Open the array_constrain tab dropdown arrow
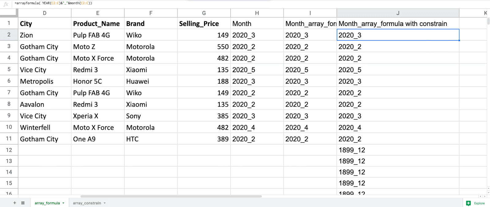The image size is (490, 207). [105, 203]
